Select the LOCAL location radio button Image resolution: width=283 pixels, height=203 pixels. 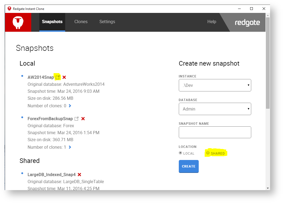[x=180, y=153]
